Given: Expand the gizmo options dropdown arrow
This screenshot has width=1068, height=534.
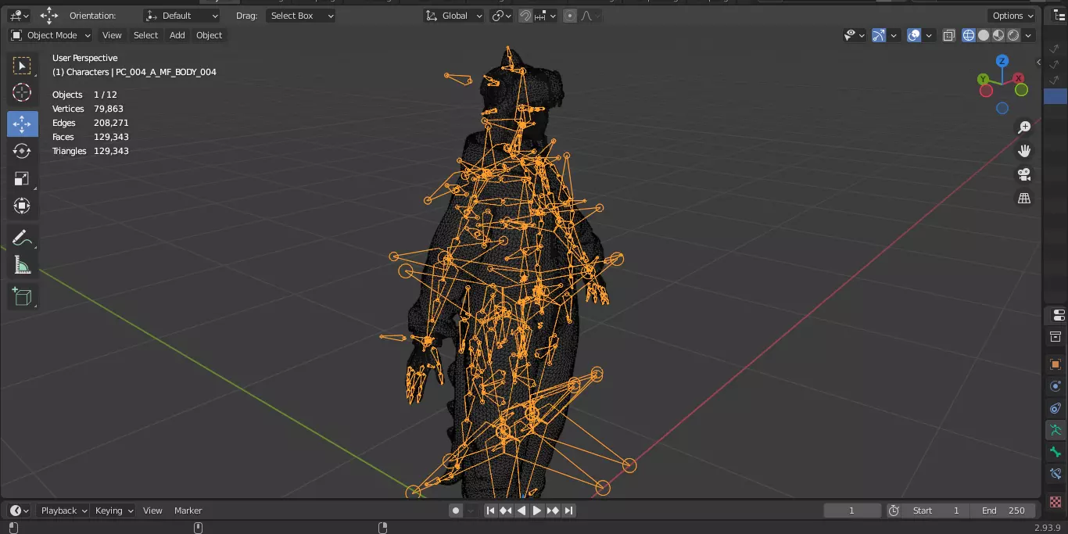Looking at the screenshot, I should pos(894,35).
